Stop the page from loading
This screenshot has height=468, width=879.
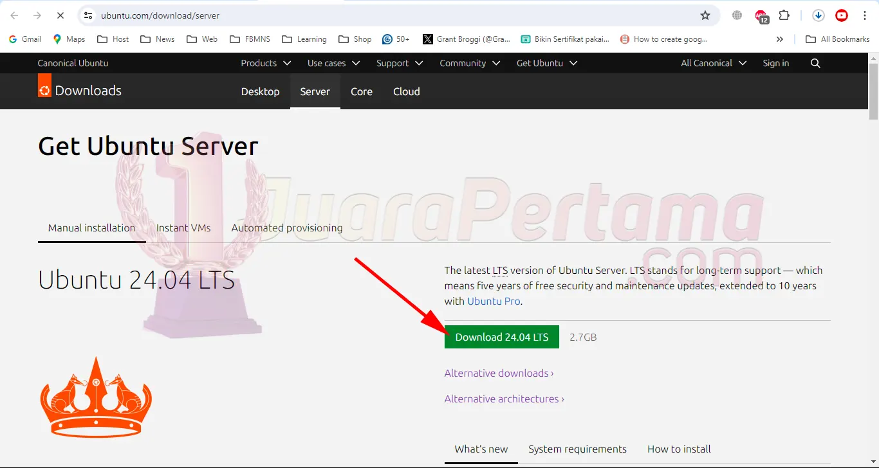point(60,15)
